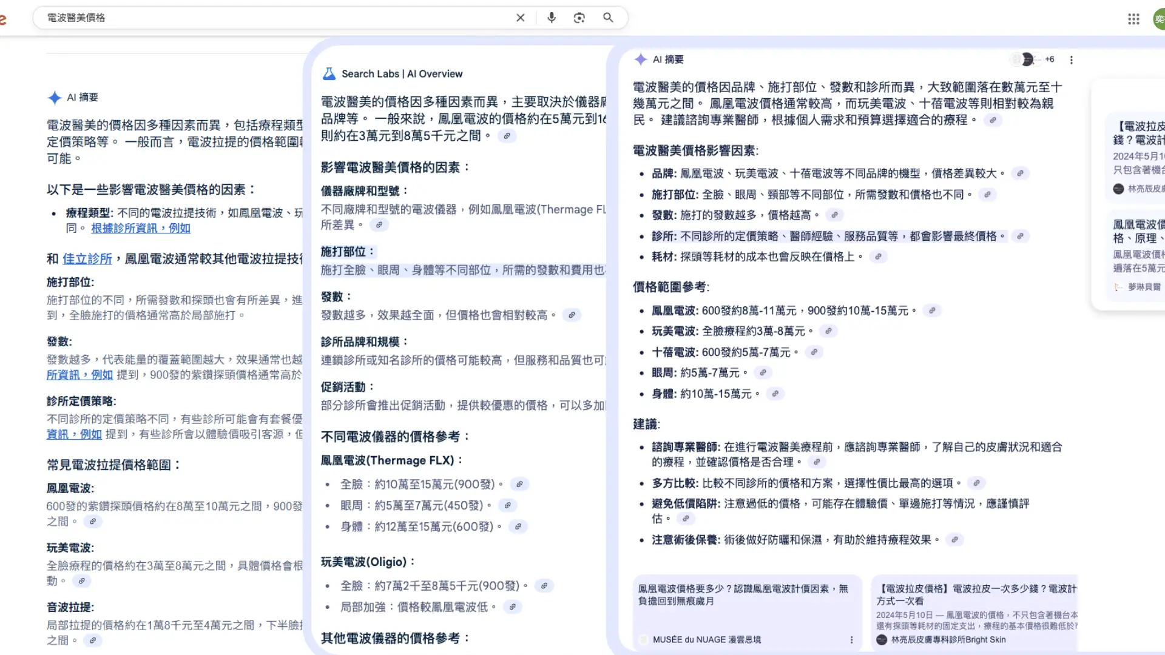The width and height of the screenshot is (1165, 655).
Task: Open AI 摘要 three-dot options menu
Action: [x=1071, y=60]
